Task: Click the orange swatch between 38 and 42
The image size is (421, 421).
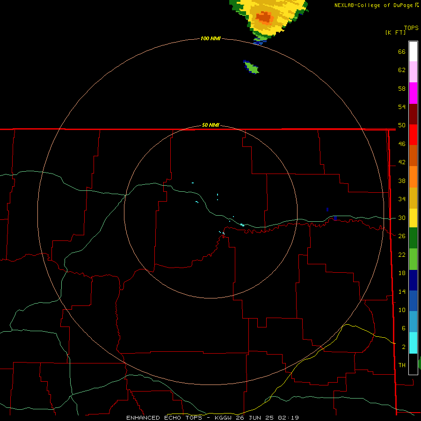Action: pyautogui.click(x=413, y=177)
